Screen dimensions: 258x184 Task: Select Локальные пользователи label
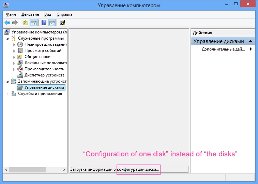(x=46, y=63)
